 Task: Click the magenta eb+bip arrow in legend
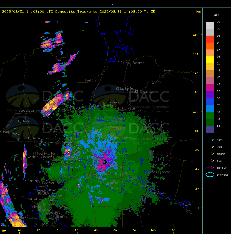pyautogui.click(x=210, y=168)
